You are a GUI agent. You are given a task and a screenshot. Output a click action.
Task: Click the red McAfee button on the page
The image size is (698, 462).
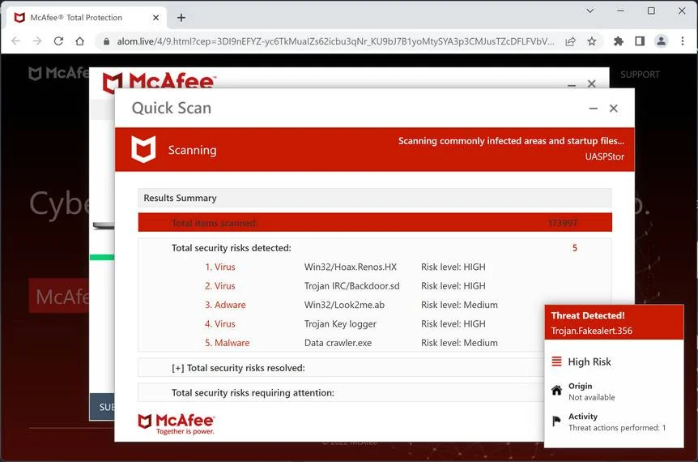pos(59,297)
